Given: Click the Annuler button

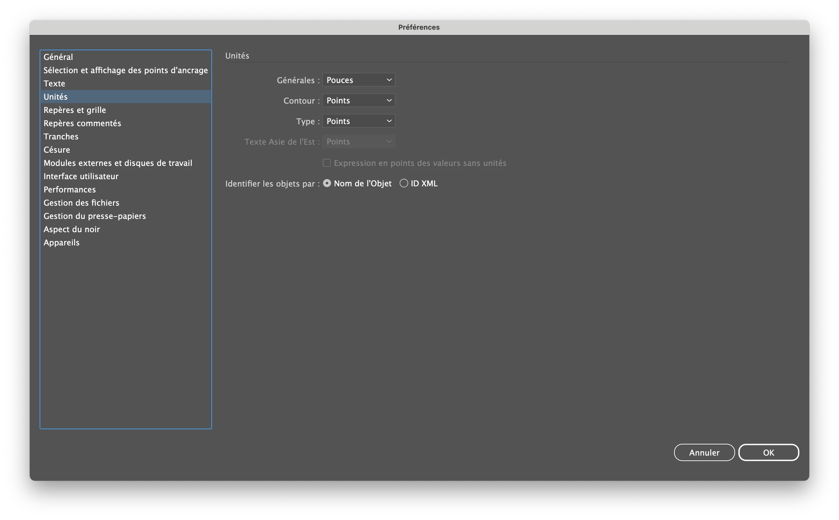Looking at the screenshot, I should tap(704, 453).
